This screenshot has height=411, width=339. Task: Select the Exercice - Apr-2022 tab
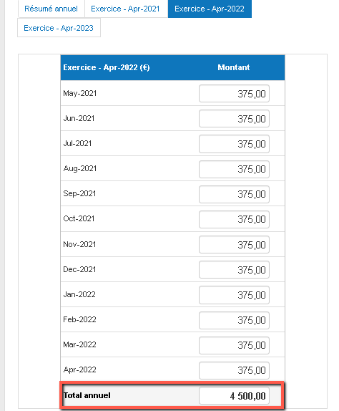pyautogui.click(x=210, y=9)
